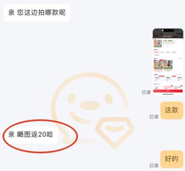Tap the dynamic island of phone screenshot
The width and height of the screenshot is (185, 171).
[168, 30]
